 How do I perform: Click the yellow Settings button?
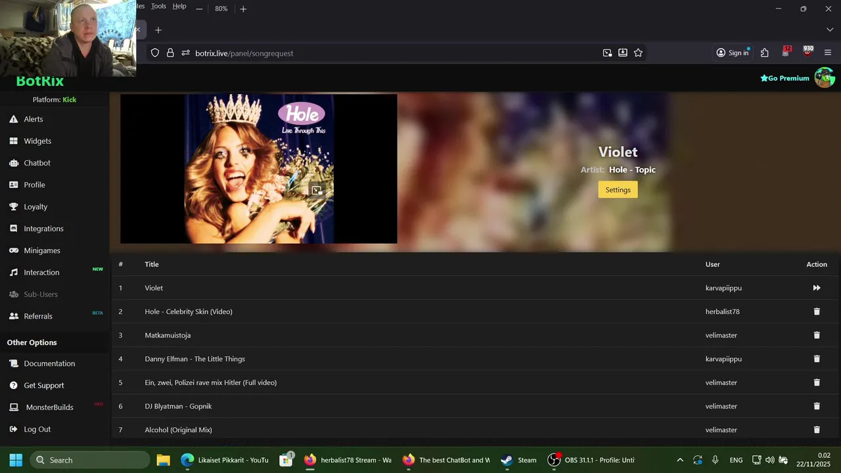pyautogui.click(x=618, y=190)
